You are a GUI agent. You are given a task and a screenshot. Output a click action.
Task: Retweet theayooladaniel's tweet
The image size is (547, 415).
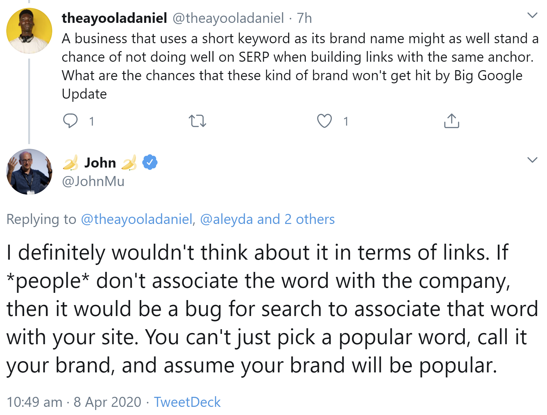tap(197, 121)
